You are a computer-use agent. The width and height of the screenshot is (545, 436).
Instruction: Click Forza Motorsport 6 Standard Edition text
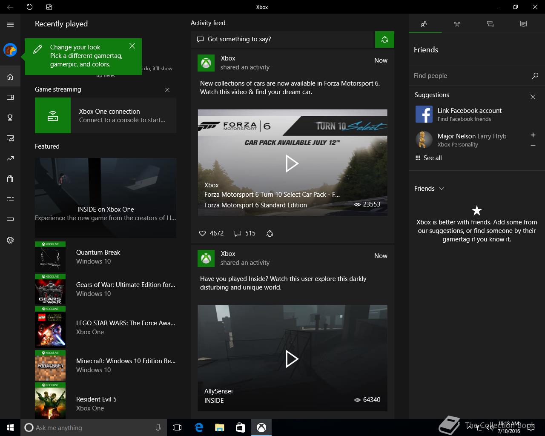tap(255, 205)
